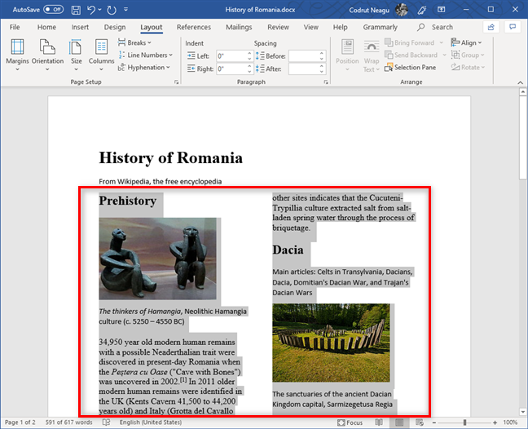528x429 pixels.
Task: Open Customize Quick Access Toolbar dropdown
Action: point(125,10)
